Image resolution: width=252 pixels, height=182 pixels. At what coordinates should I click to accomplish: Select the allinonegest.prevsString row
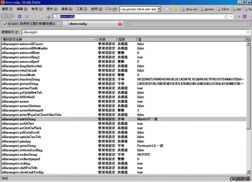(x=124, y=146)
